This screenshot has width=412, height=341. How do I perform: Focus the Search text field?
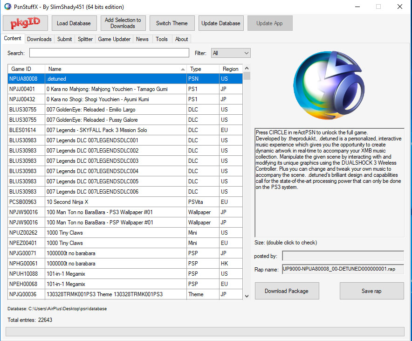click(109, 53)
